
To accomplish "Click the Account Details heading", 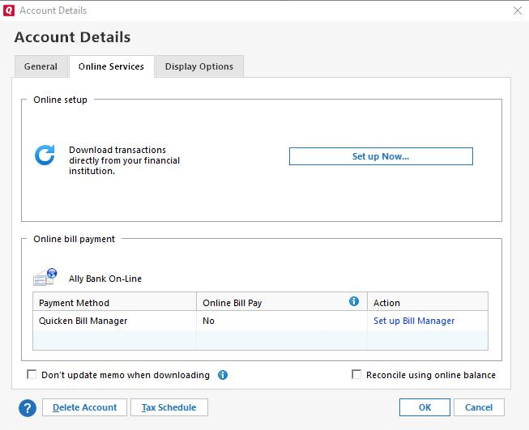I will [x=72, y=37].
